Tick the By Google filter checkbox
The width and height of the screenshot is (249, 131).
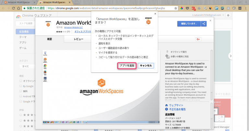coord(21,86)
